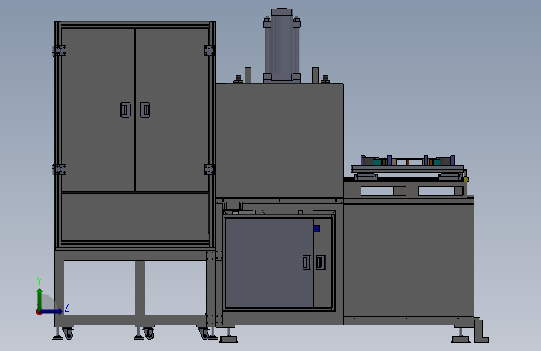Pick the center leg of the stand

[140, 288]
